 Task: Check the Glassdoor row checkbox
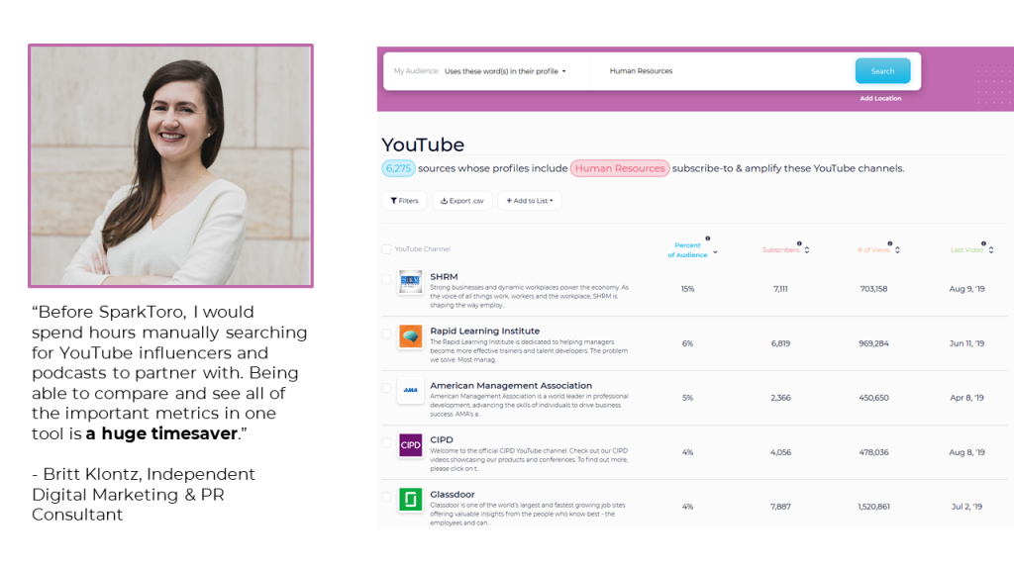click(386, 497)
